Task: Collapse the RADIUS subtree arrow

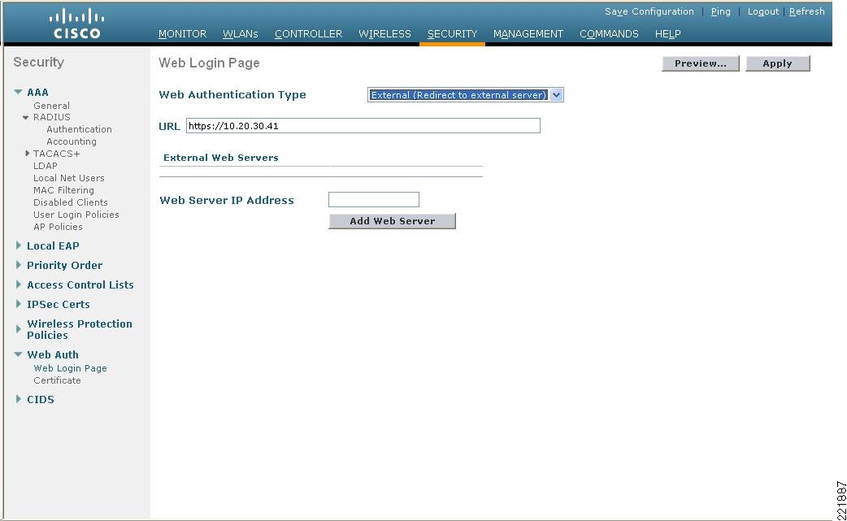Action: 25,117
